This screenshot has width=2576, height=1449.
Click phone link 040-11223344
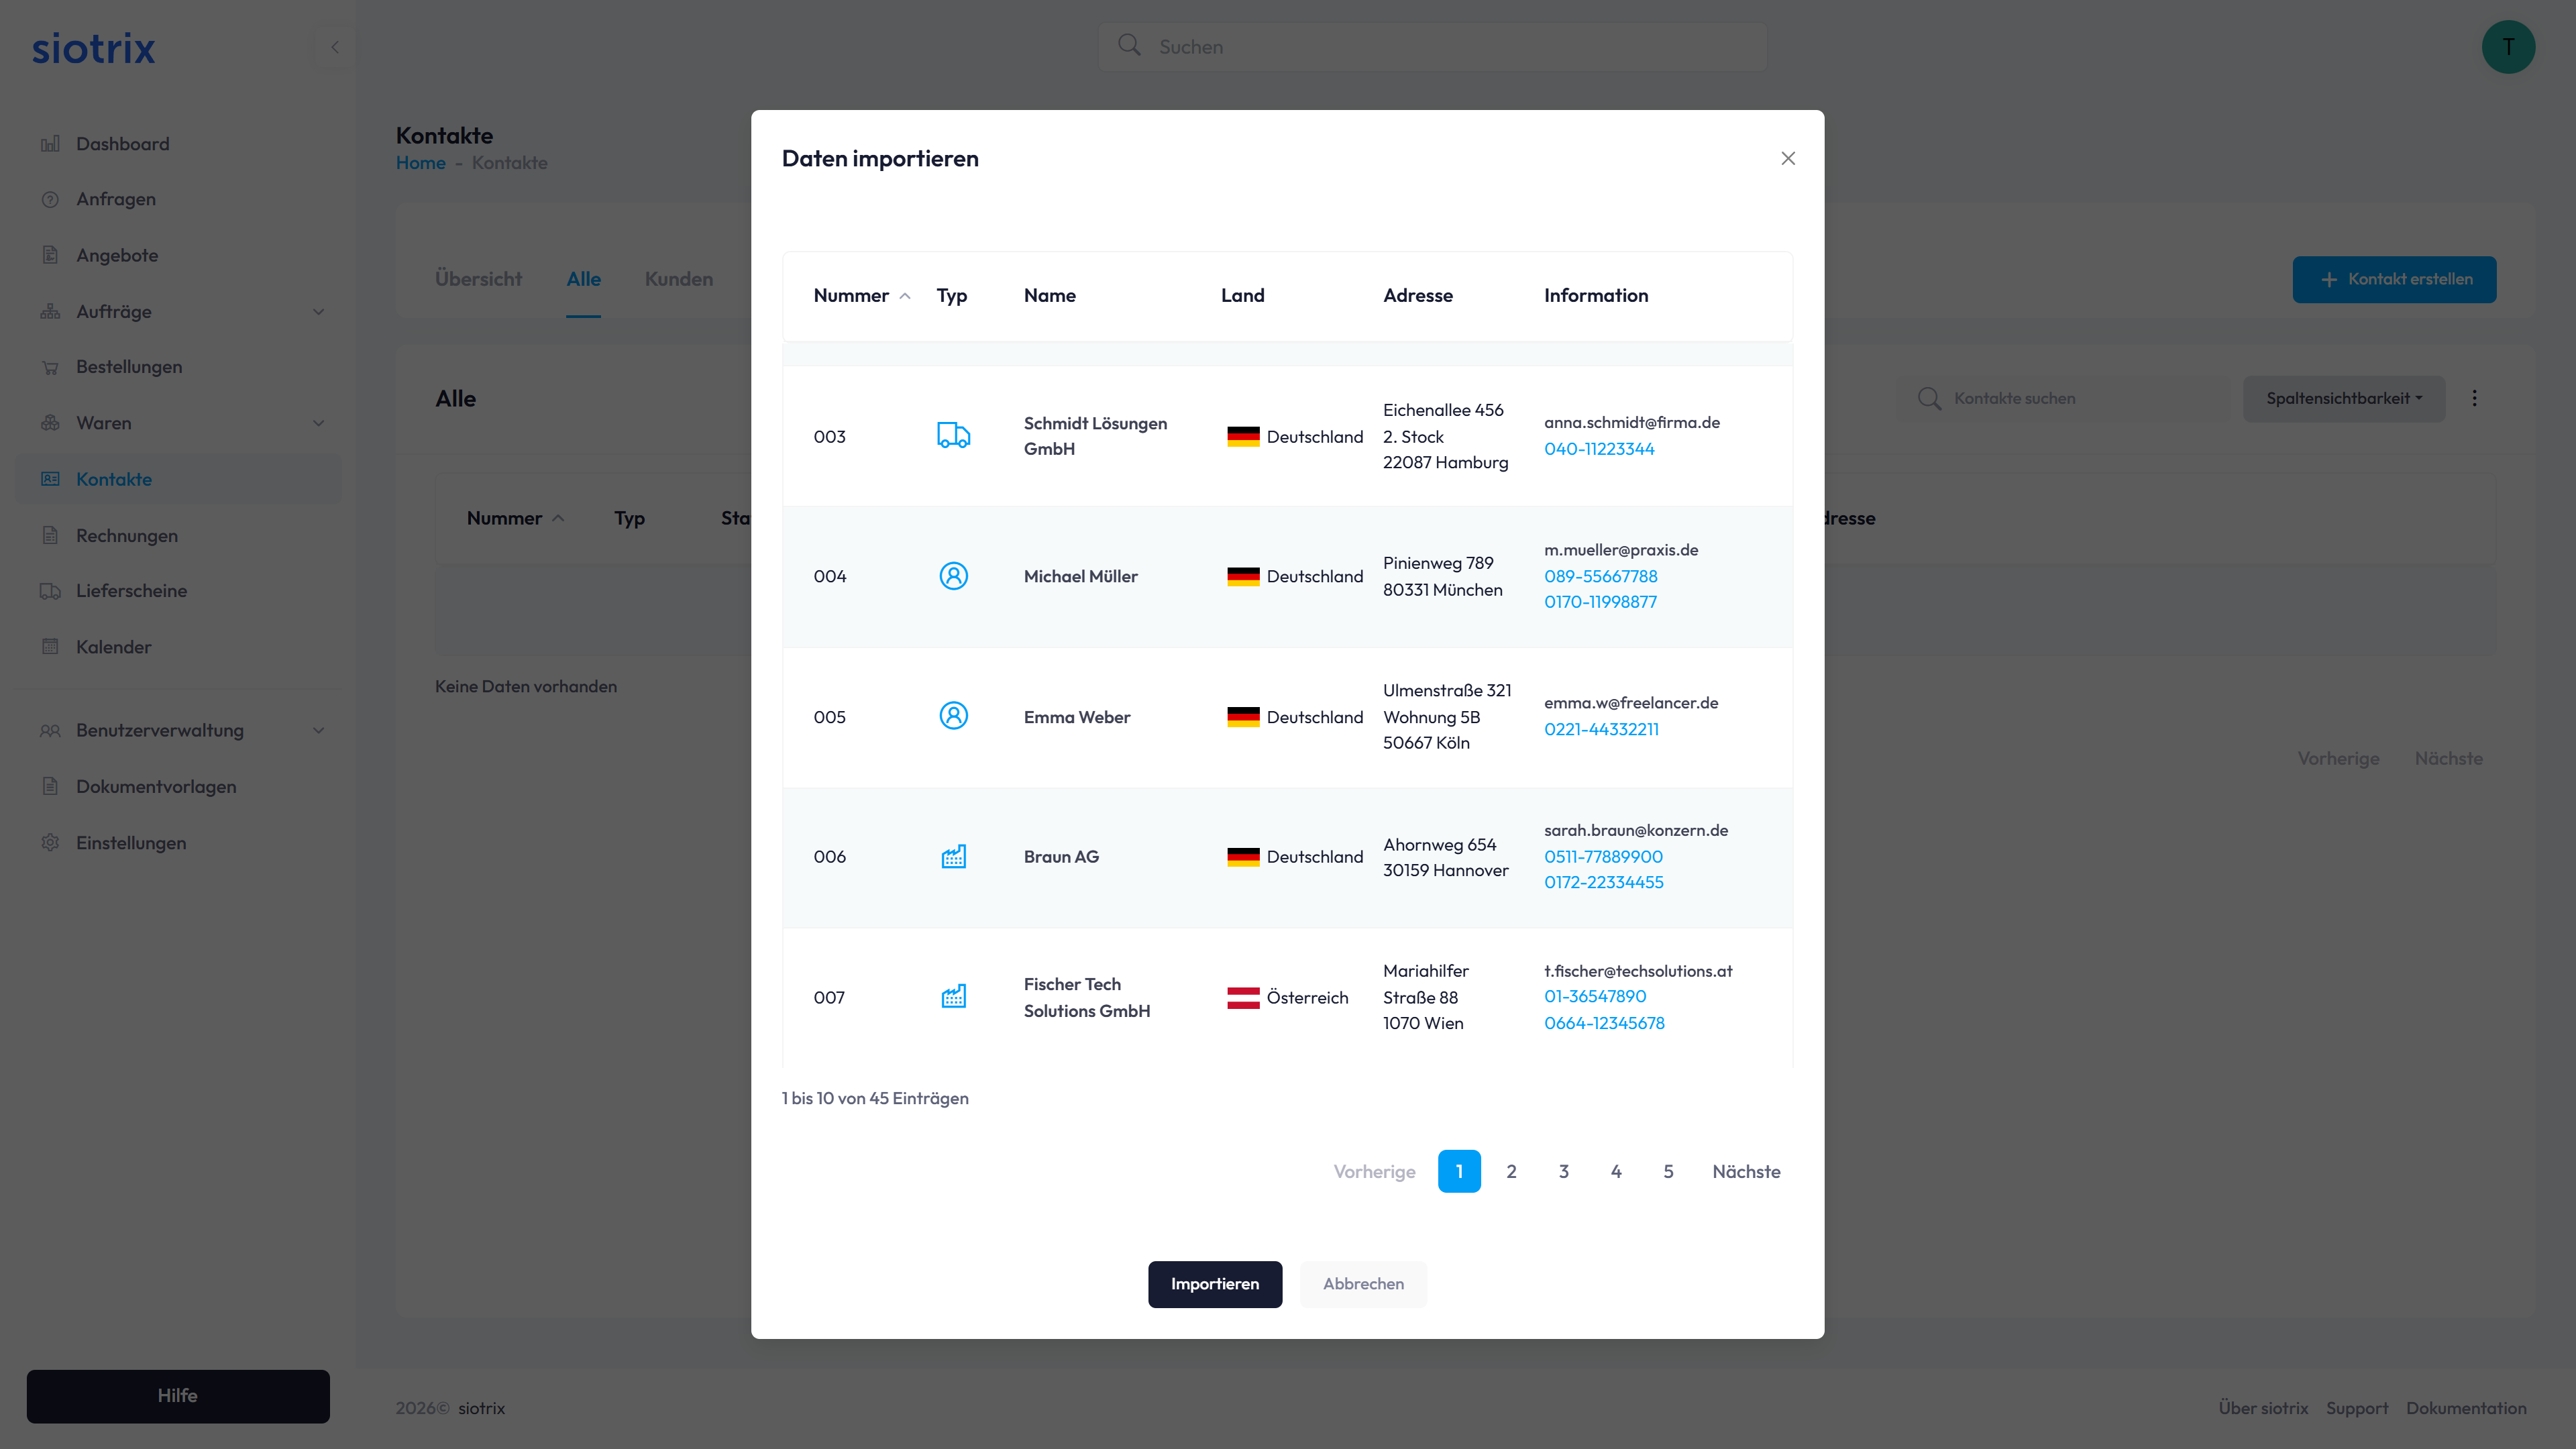coord(1598,449)
